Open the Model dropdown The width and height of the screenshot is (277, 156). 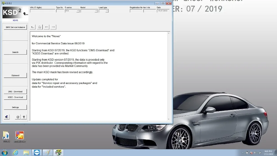click(96, 11)
